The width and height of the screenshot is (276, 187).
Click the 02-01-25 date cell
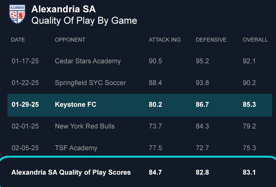(x=25, y=126)
